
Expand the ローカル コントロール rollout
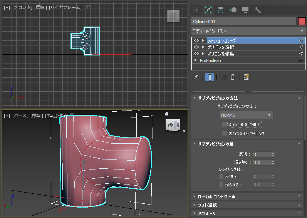pos(195,196)
